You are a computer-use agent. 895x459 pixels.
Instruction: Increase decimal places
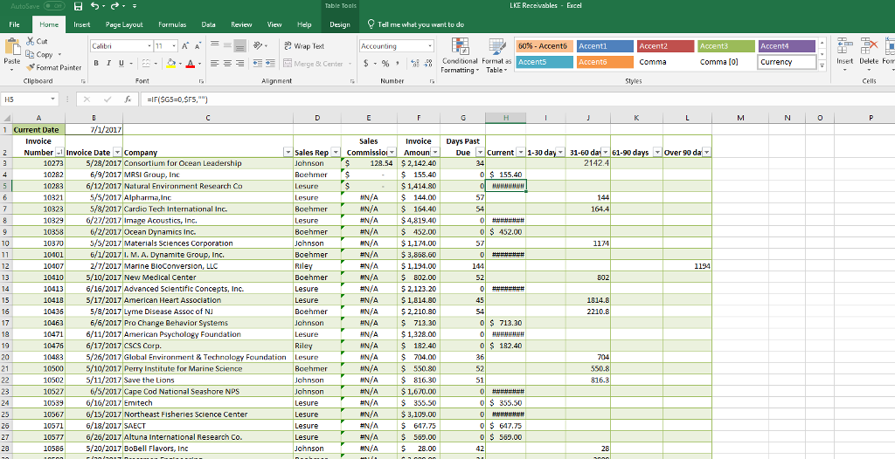(x=414, y=64)
